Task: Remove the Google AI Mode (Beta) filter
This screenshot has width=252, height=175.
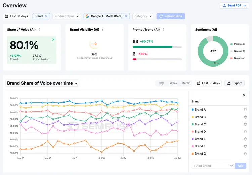Action: coord(126,16)
